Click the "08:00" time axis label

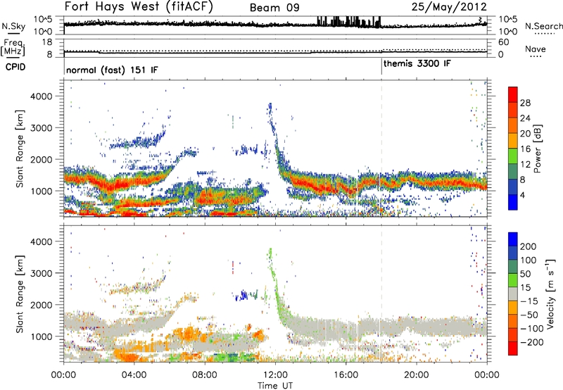click(204, 375)
